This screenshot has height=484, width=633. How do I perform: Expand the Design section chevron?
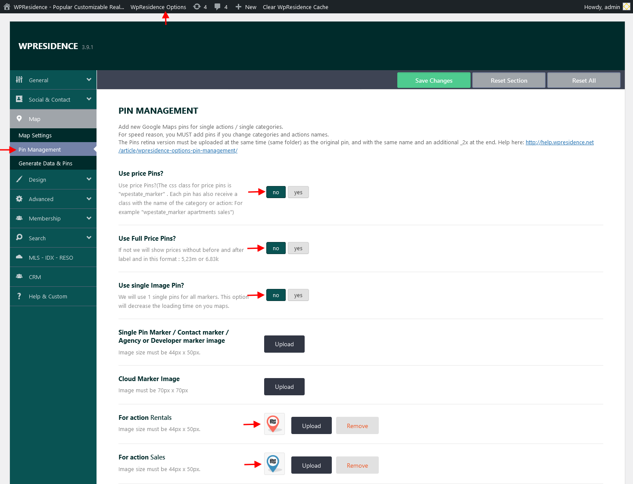point(89,179)
